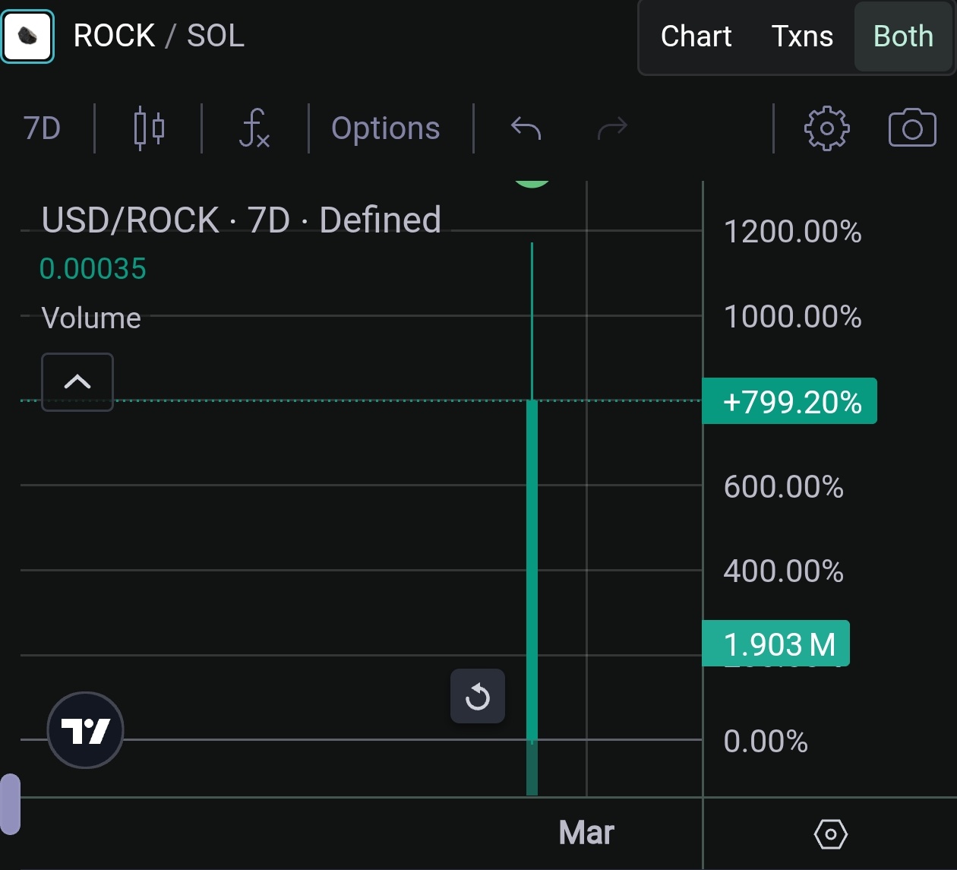The height and width of the screenshot is (870, 957).
Task: Click the purple scroll handle at left edge
Action: tap(10, 804)
